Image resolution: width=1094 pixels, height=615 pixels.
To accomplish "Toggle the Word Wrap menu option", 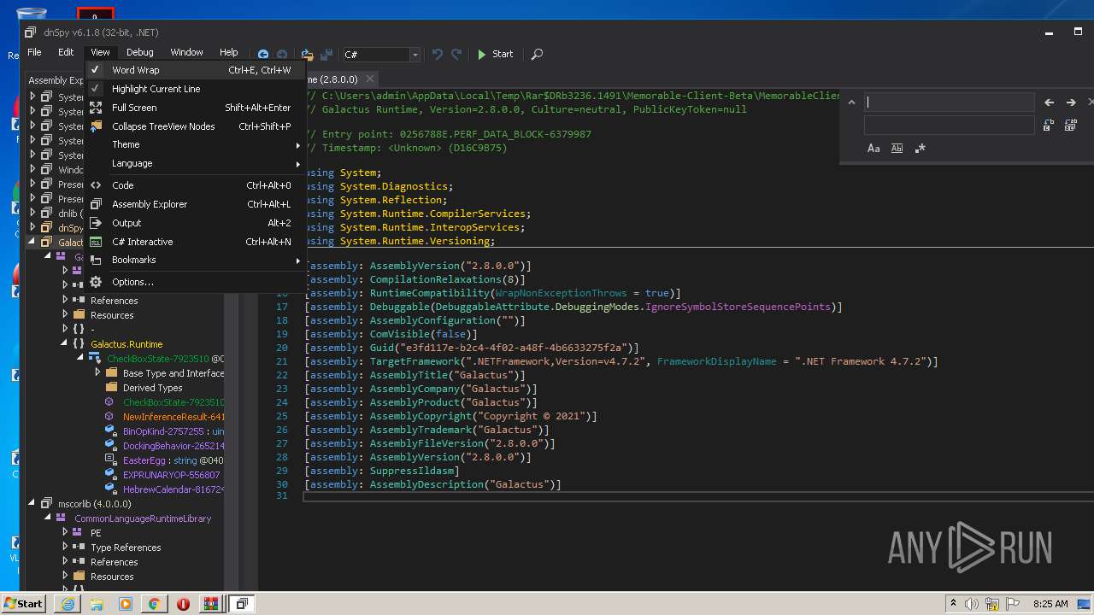I will click(195, 70).
